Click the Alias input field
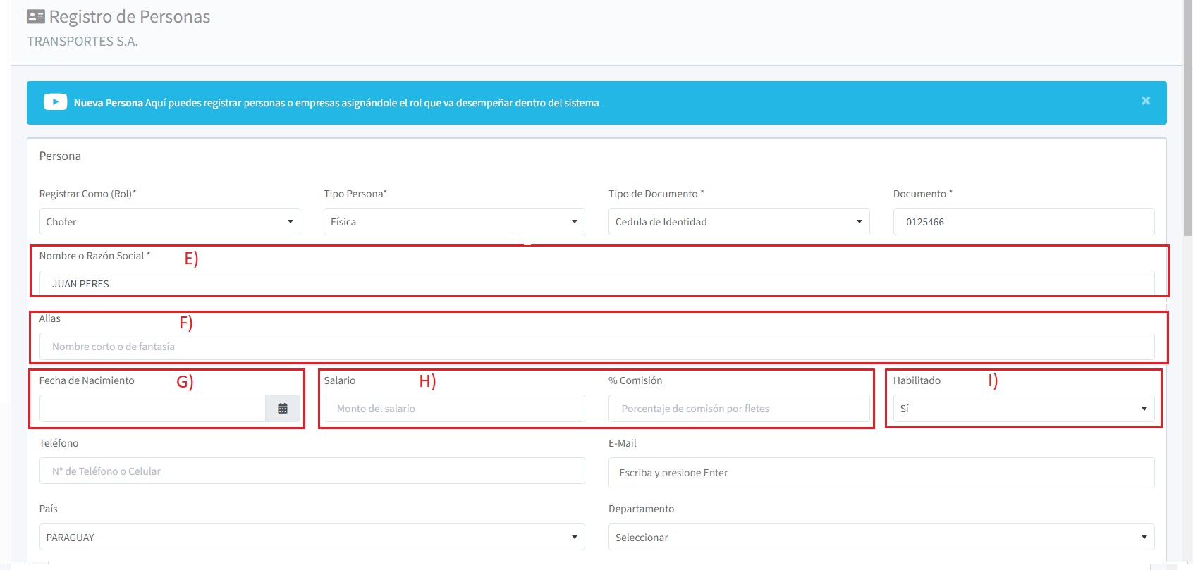This screenshot has height=570, width=1193. pos(596,347)
